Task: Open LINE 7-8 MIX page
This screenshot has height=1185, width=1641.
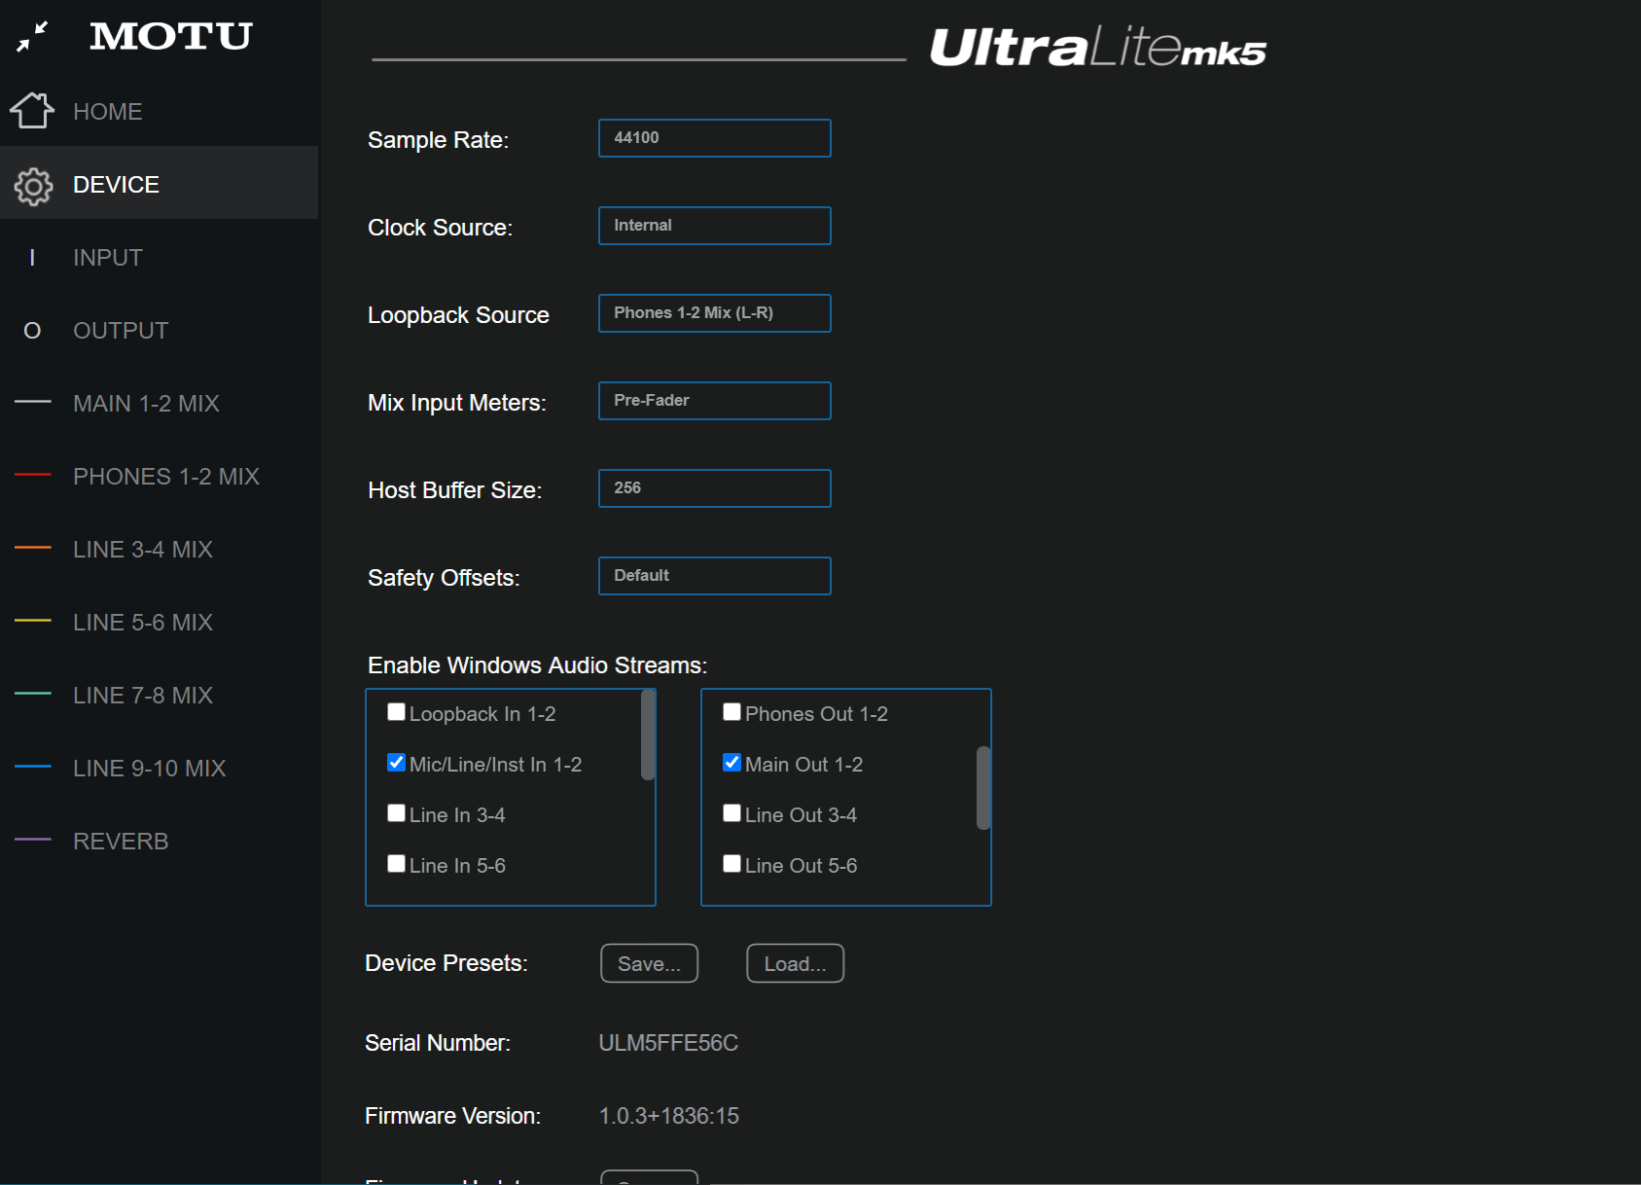Action: click(x=159, y=695)
